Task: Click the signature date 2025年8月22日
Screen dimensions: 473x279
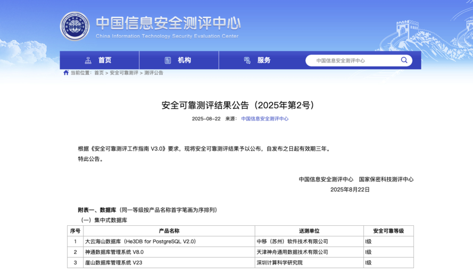Action: click(350, 190)
